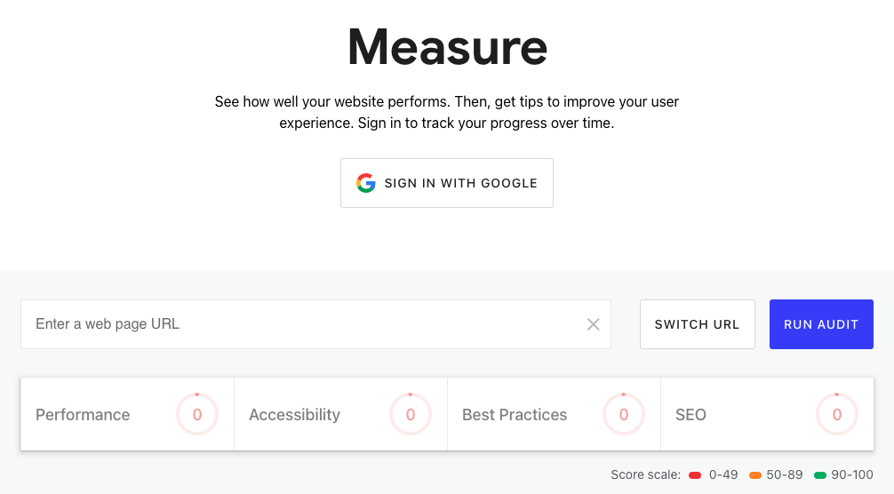Click the Accessibility score circle

(411, 414)
